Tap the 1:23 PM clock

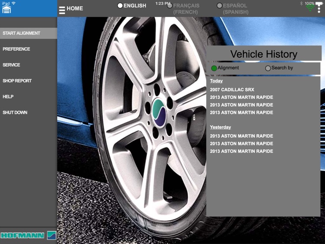point(162,3)
